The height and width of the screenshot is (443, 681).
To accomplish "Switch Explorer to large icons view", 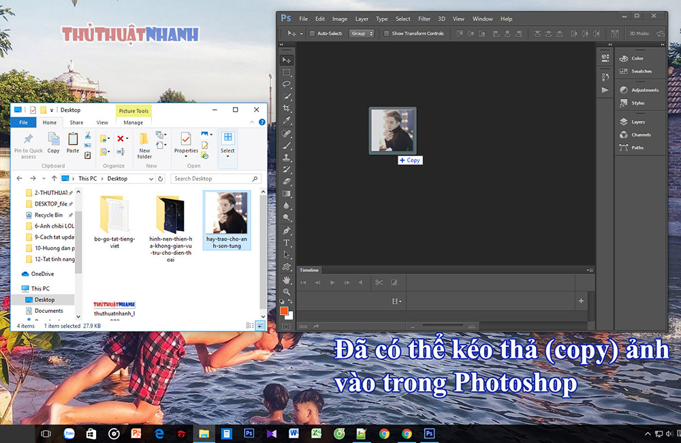I will click(x=260, y=326).
